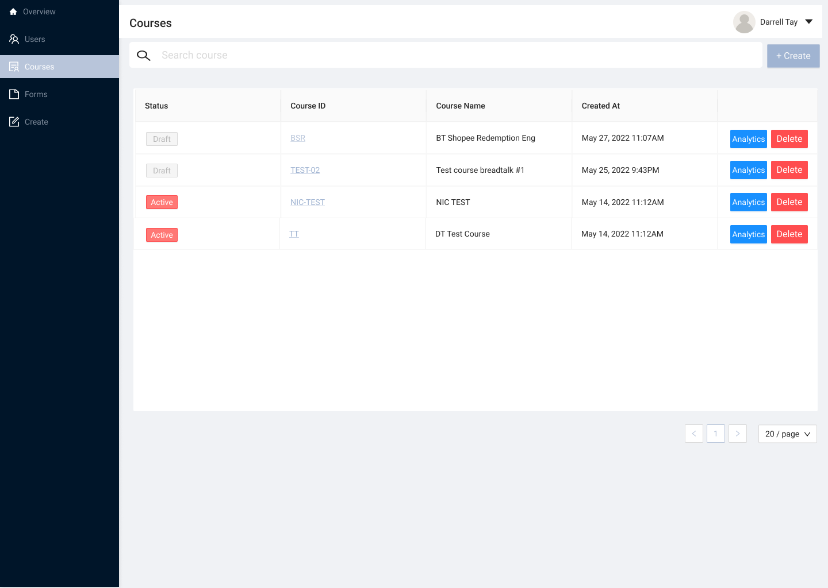Click the name Test course breadtalk #1
The width and height of the screenshot is (828, 588).
[480, 170]
